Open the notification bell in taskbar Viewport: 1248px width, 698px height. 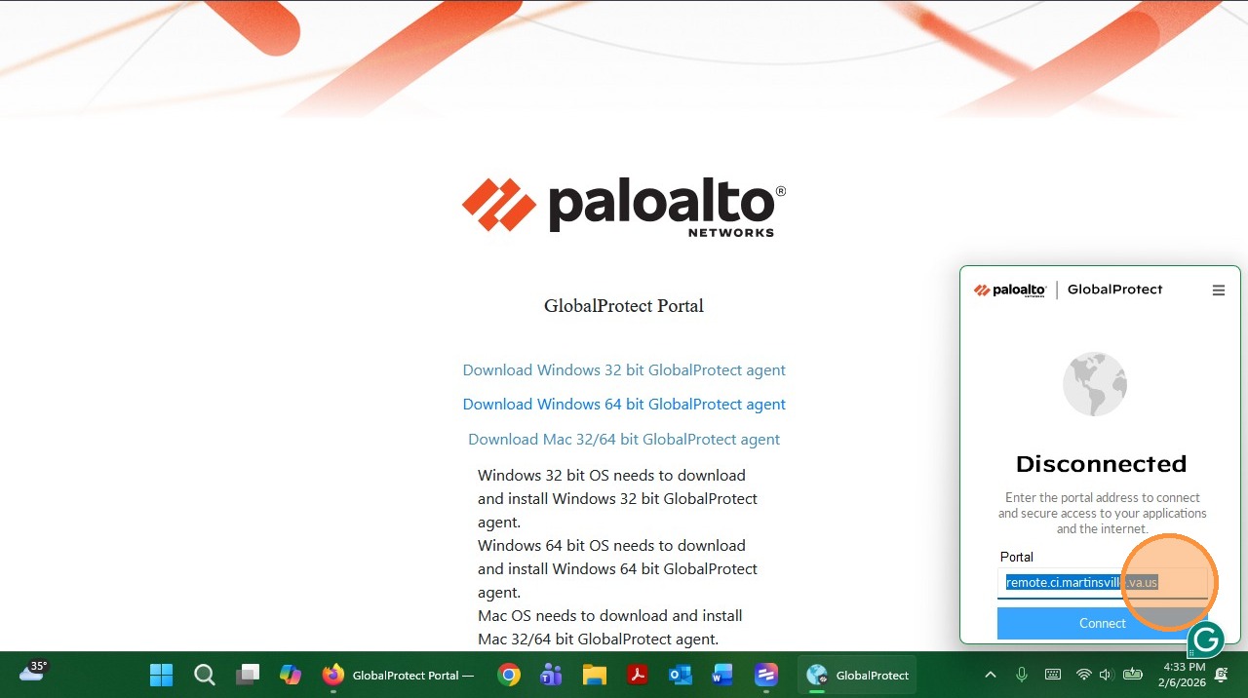point(1222,675)
